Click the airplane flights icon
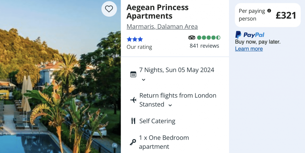 (133, 100)
